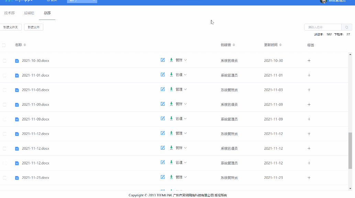Click the 新建文件 button
The image size is (355, 198).
[x=33, y=27]
